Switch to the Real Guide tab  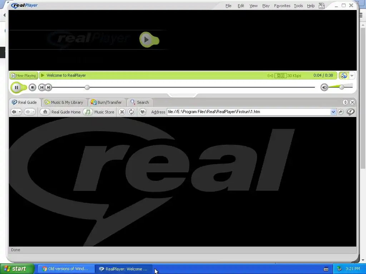point(25,102)
